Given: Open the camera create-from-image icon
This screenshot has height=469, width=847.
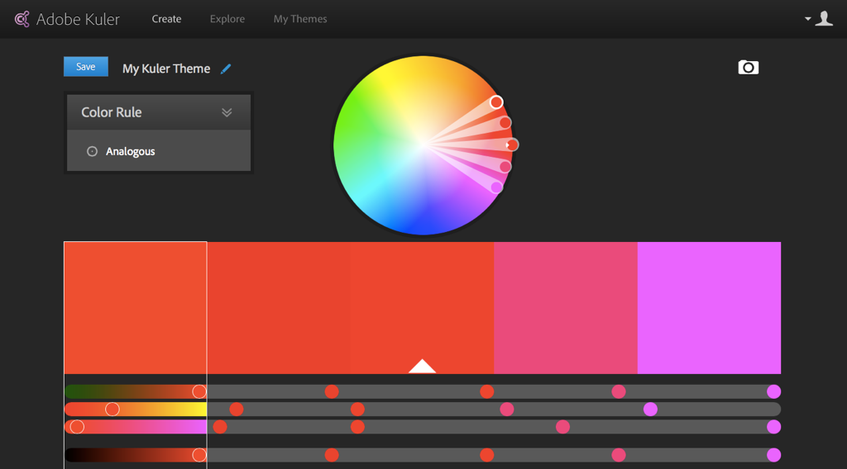Looking at the screenshot, I should pos(748,68).
